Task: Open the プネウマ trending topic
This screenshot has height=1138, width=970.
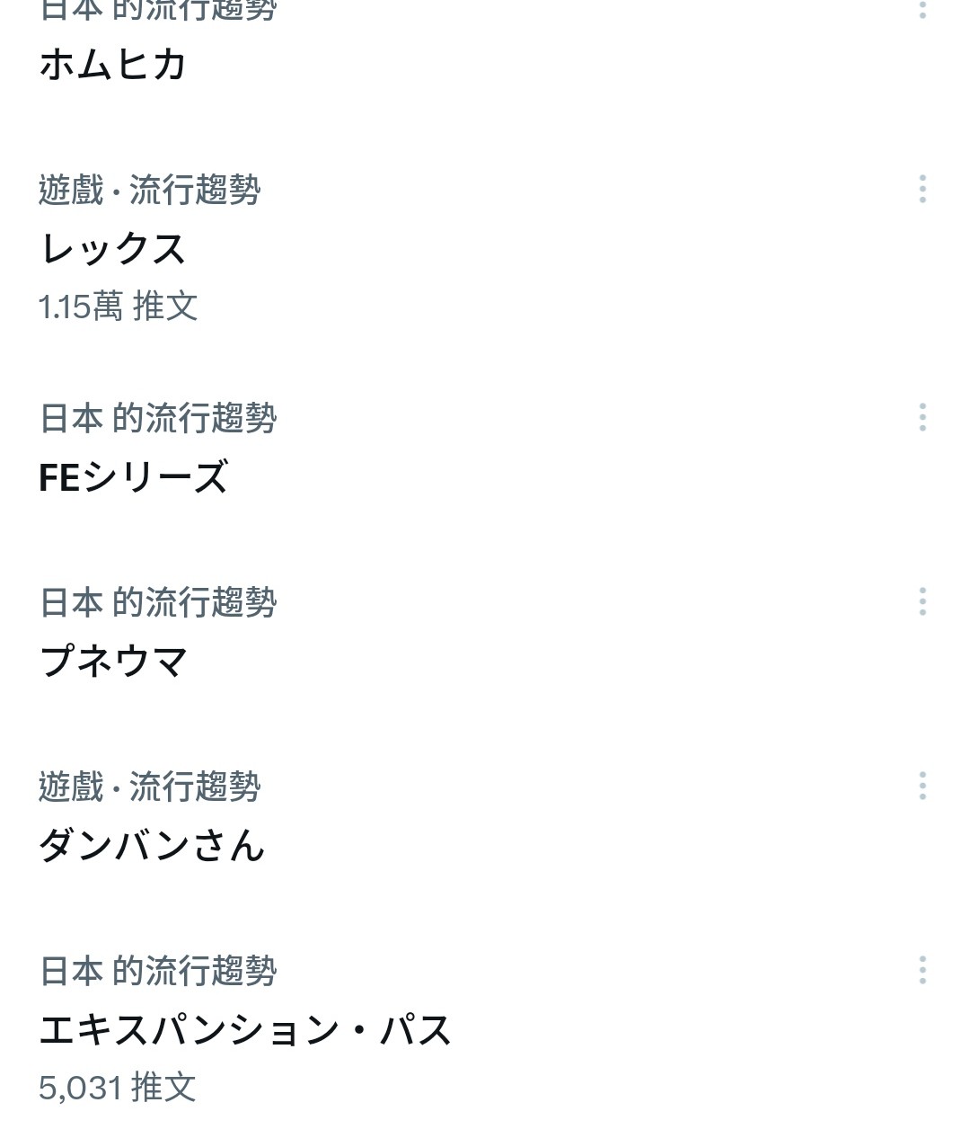Action: pos(113,662)
